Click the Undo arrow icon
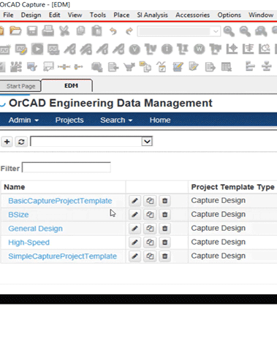The image size is (277, 344). [x=113, y=31]
